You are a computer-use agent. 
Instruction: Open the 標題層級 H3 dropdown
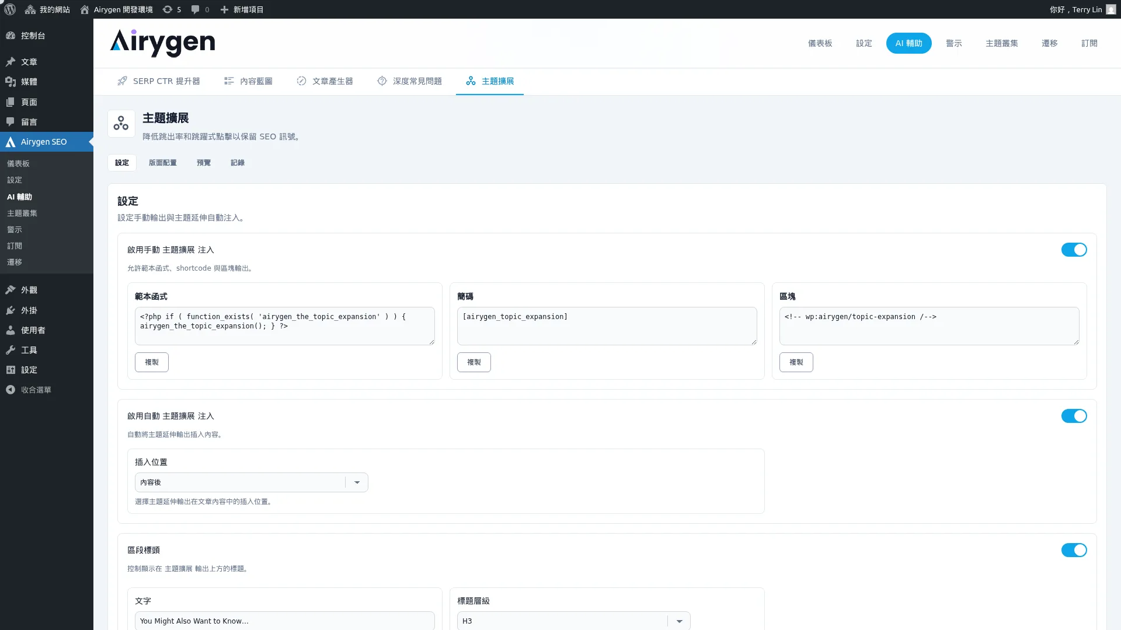pyautogui.click(x=573, y=621)
